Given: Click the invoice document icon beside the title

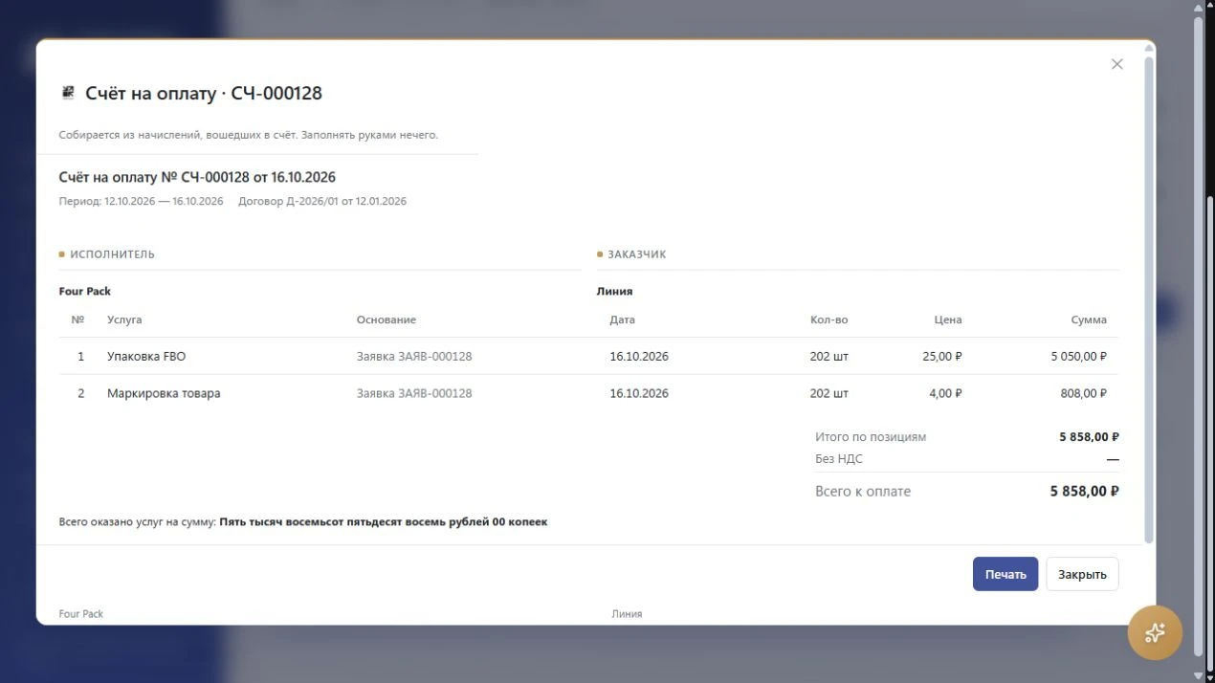Looking at the screenshot, I should (x=68, y=93).
